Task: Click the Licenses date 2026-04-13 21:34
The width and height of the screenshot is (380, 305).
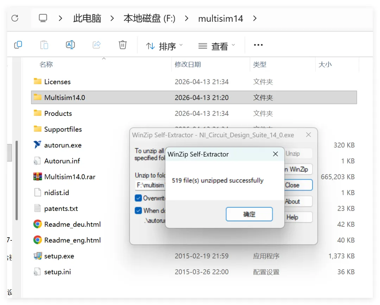Action: click(x=202, y=82)
